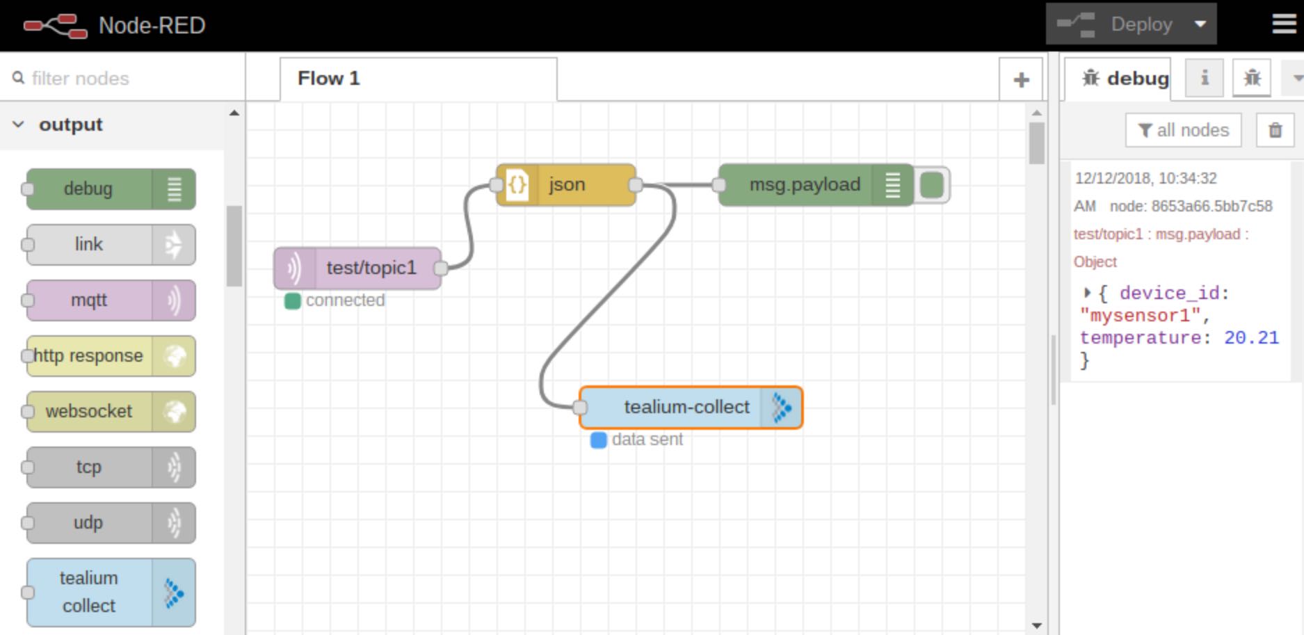Select the udp palette node
This screenshot has height=635, width=1304.
pyautogui.click(x=111, y=522)
